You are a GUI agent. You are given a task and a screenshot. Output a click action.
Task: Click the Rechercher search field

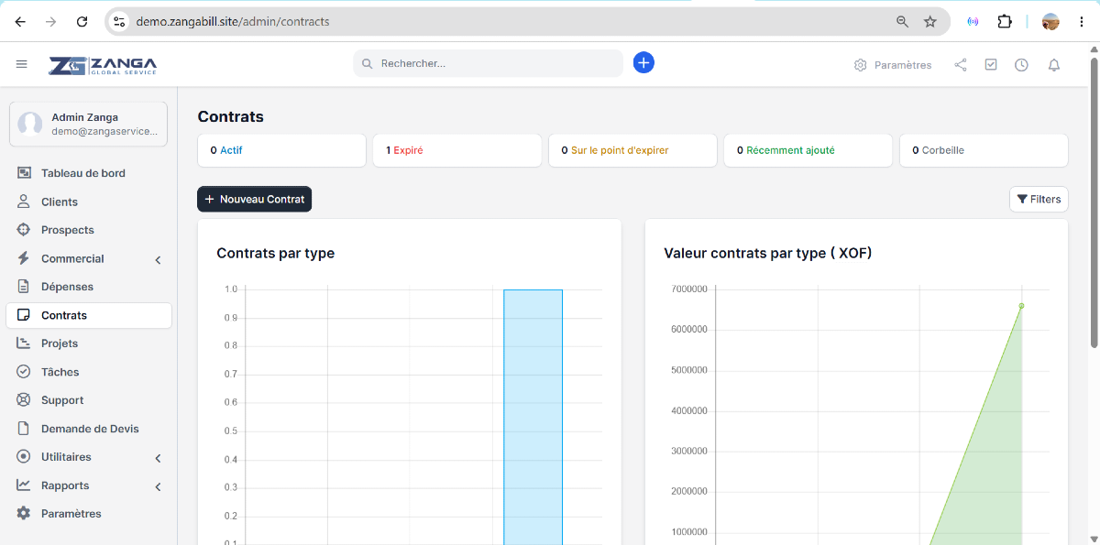click(x=488, y=63)
